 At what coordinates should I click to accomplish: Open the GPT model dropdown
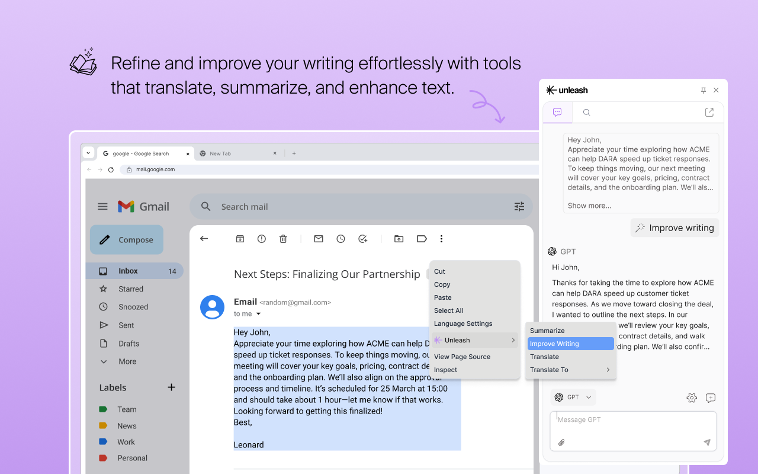point(573,397)
